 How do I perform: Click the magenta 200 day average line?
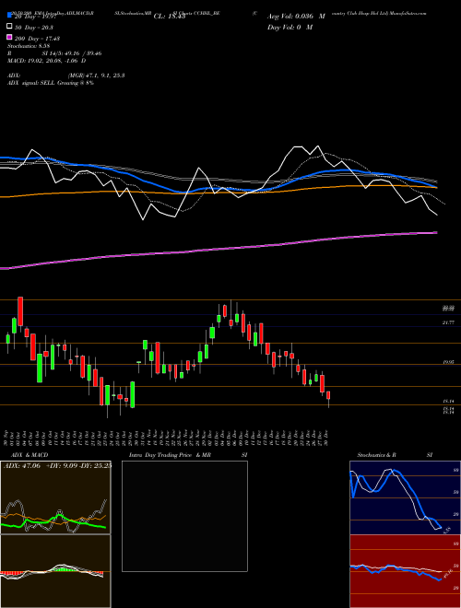218,250
